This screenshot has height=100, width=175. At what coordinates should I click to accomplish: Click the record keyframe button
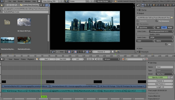(x=123, y=59)
